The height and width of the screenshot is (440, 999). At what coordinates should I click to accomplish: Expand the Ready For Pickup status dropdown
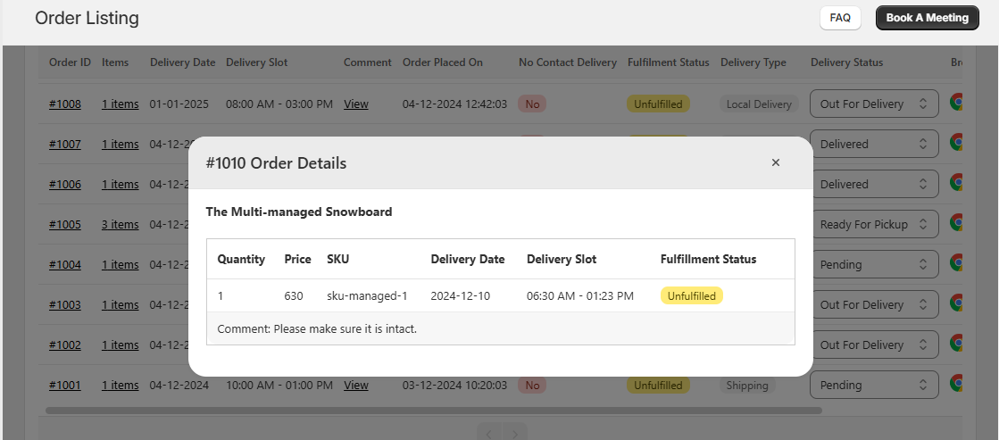[873, 224]
